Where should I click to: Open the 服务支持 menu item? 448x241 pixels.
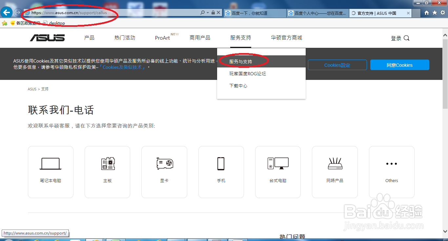[x=240, y=38]
